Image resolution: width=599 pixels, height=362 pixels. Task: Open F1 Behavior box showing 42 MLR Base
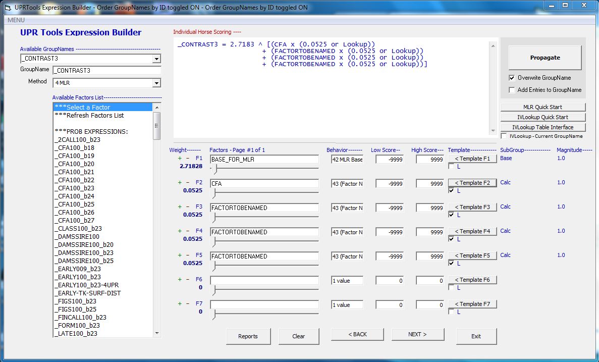pos(347,160)
